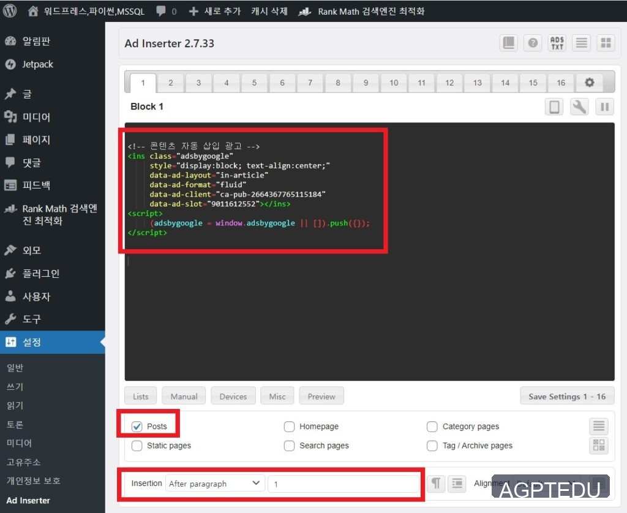The image size is (627, 513).
Task: Switch to block tab 2
Action: coord(171,83)
